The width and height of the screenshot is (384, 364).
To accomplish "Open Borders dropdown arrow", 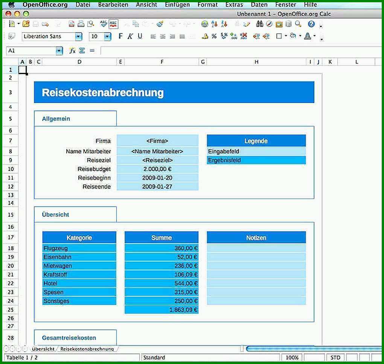I will pyautogui.click(x=286, y=36).
